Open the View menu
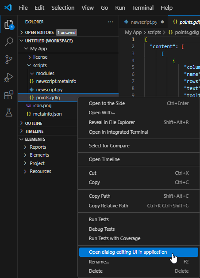 coord(88,8)
